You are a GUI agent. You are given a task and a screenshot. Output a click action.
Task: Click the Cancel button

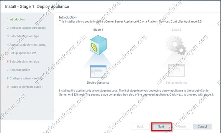tap(202, 127)
